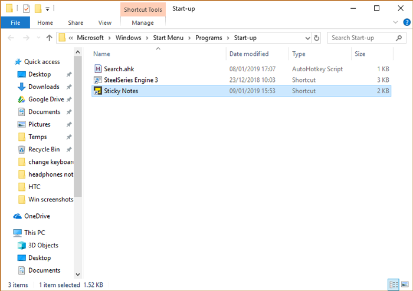Image resolution: width=413 pixels, height=291 pixels.
Task: Select the Search.ahk file icon
Action: click(x=98, y=69)
